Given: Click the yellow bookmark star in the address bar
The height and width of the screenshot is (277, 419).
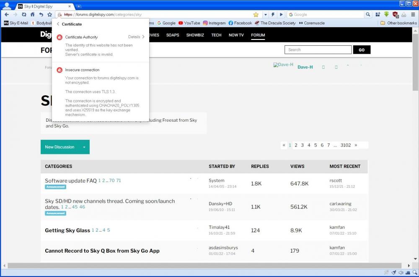Looking at the screenshot, I should [256, 14].
